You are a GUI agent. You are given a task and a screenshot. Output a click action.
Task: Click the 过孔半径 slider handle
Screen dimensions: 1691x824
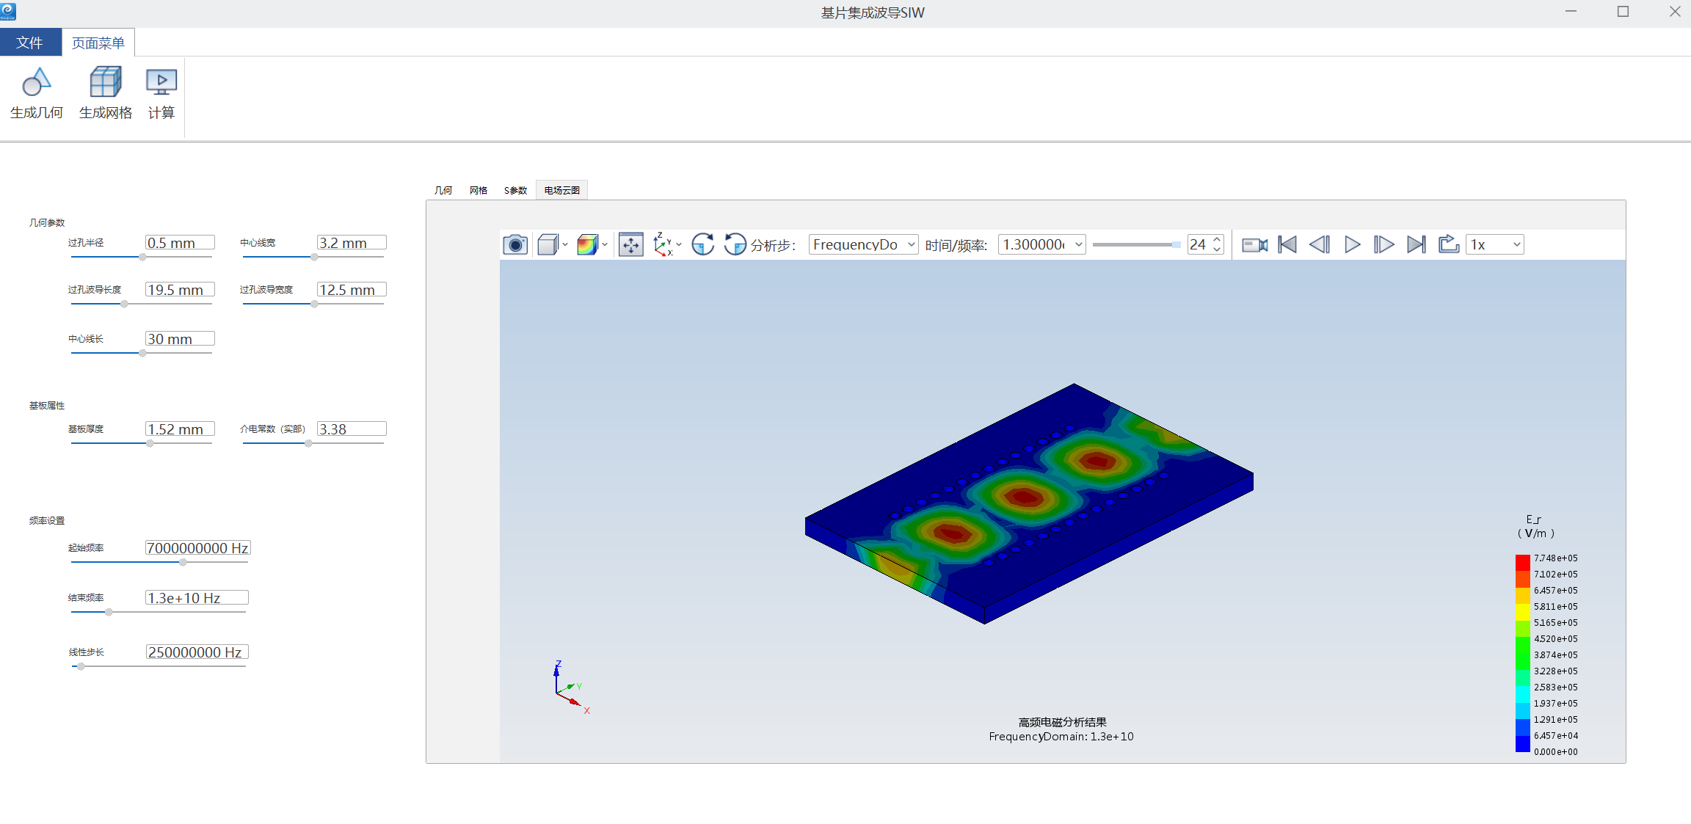[142, 257]
